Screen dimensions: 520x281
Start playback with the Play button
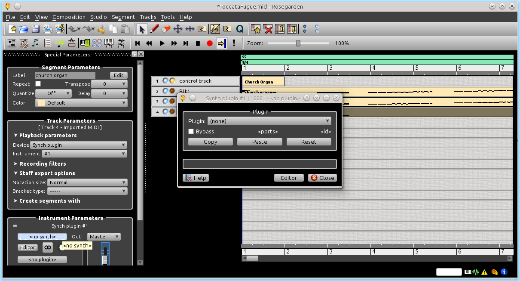coord(162,43)
